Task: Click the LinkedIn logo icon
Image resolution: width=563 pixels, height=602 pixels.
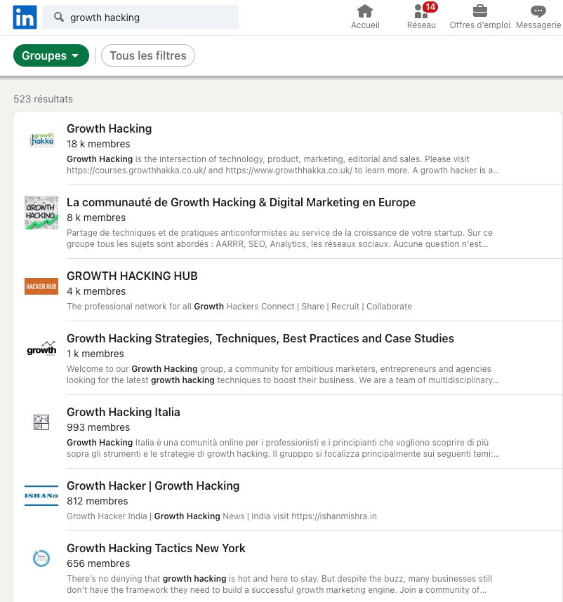Action: (25, 18)
